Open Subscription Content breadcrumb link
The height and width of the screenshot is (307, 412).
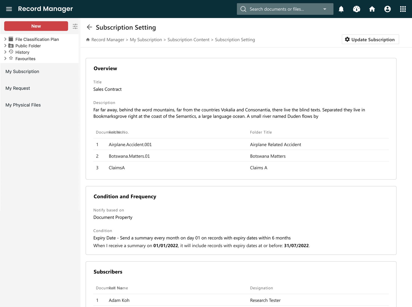(188, 40)
